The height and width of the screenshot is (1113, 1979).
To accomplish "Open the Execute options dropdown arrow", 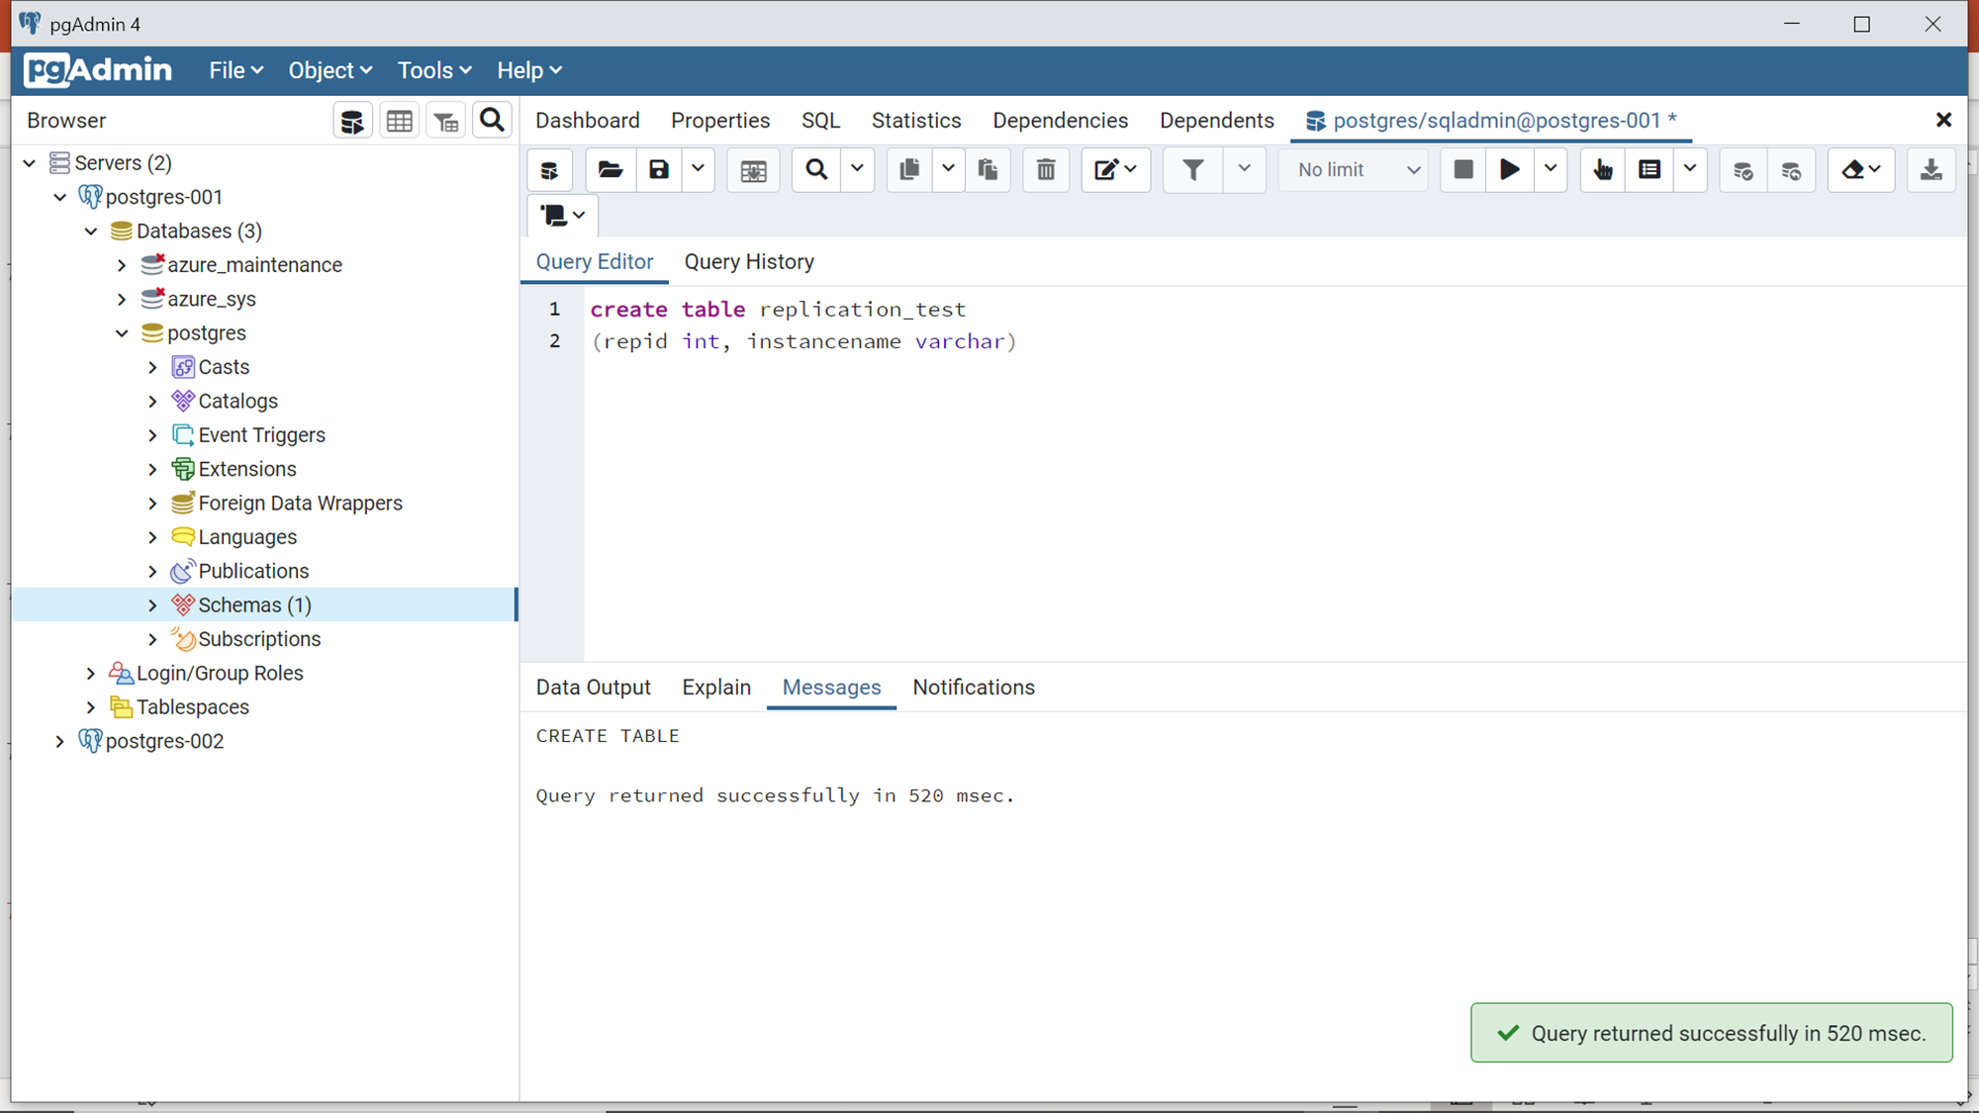I will tap(1551, 170).
